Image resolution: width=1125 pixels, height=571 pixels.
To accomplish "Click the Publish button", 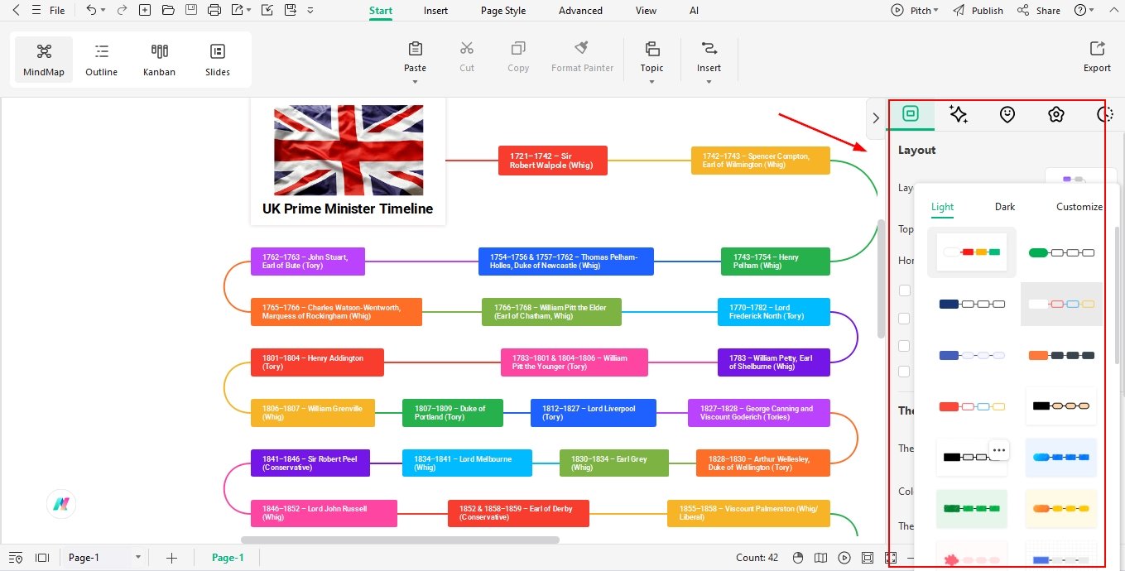I will [x=978, y=11].
